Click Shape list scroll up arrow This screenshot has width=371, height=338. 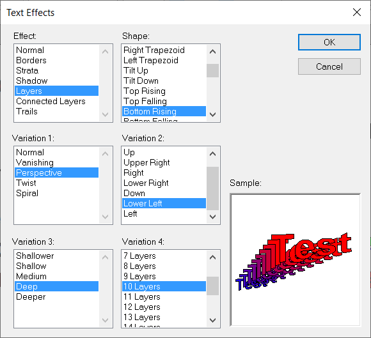pyautogui.click(x=212, y=51)
